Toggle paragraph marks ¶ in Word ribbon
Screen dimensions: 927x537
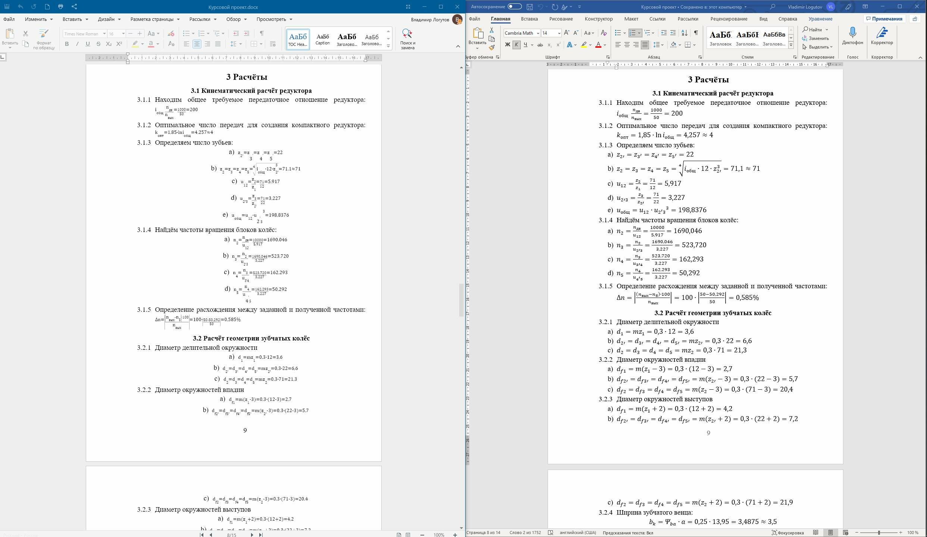[x=696, y=33]
